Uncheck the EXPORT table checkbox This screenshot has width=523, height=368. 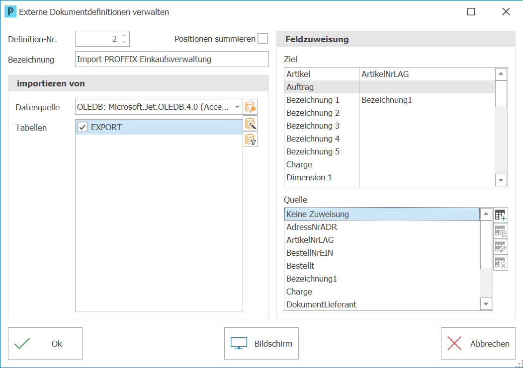[83, 127]
